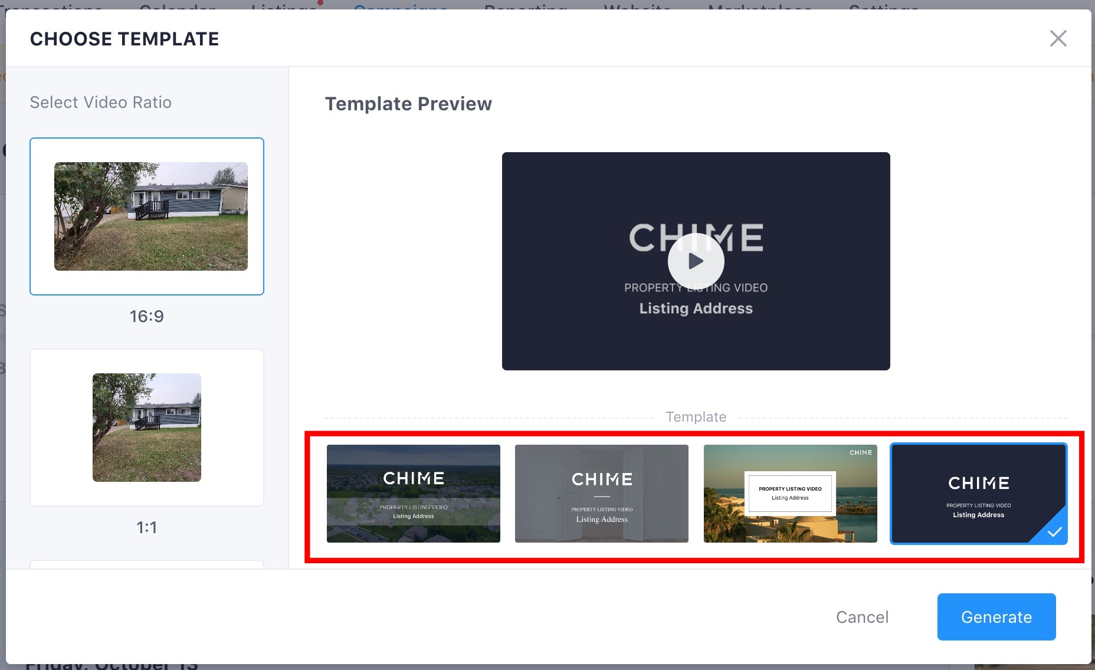Click the 1:1 ratio label
The height and width of the screenshot is (670, 1095).
pyautogui.click(x=147, y=527)
